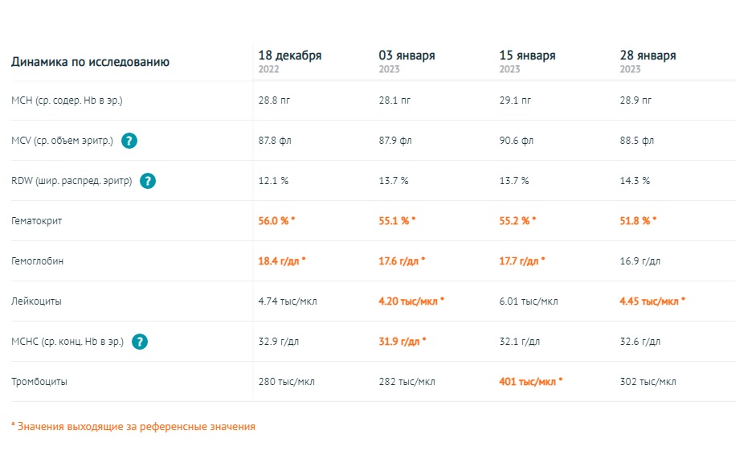This screenshot has width=756, height=455.
Task: Click the 4.20 тыс/мкл leukocyte value
Action: (410, 301)
